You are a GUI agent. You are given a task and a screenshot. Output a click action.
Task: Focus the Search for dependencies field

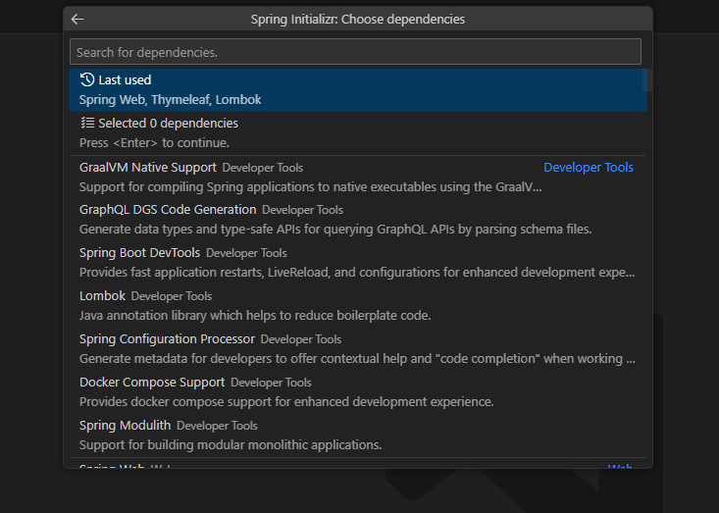click(355, 52)
